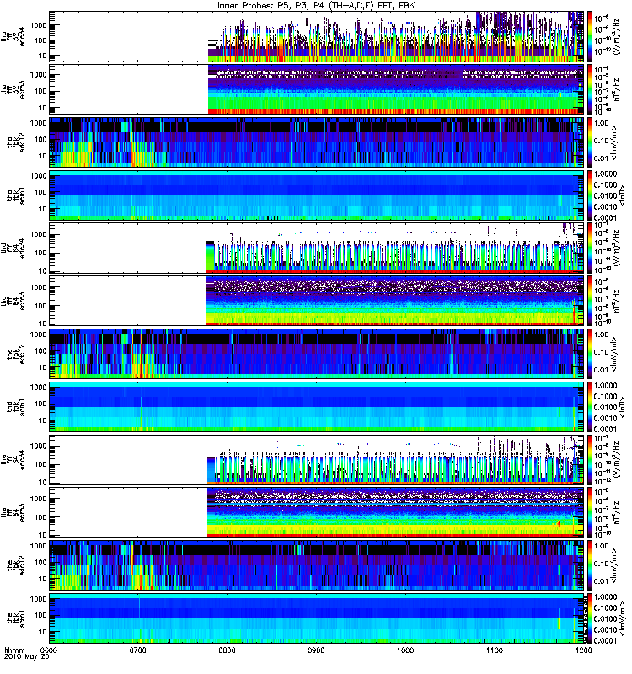Click the time-axis label "0700"

[x=137, y=650]
